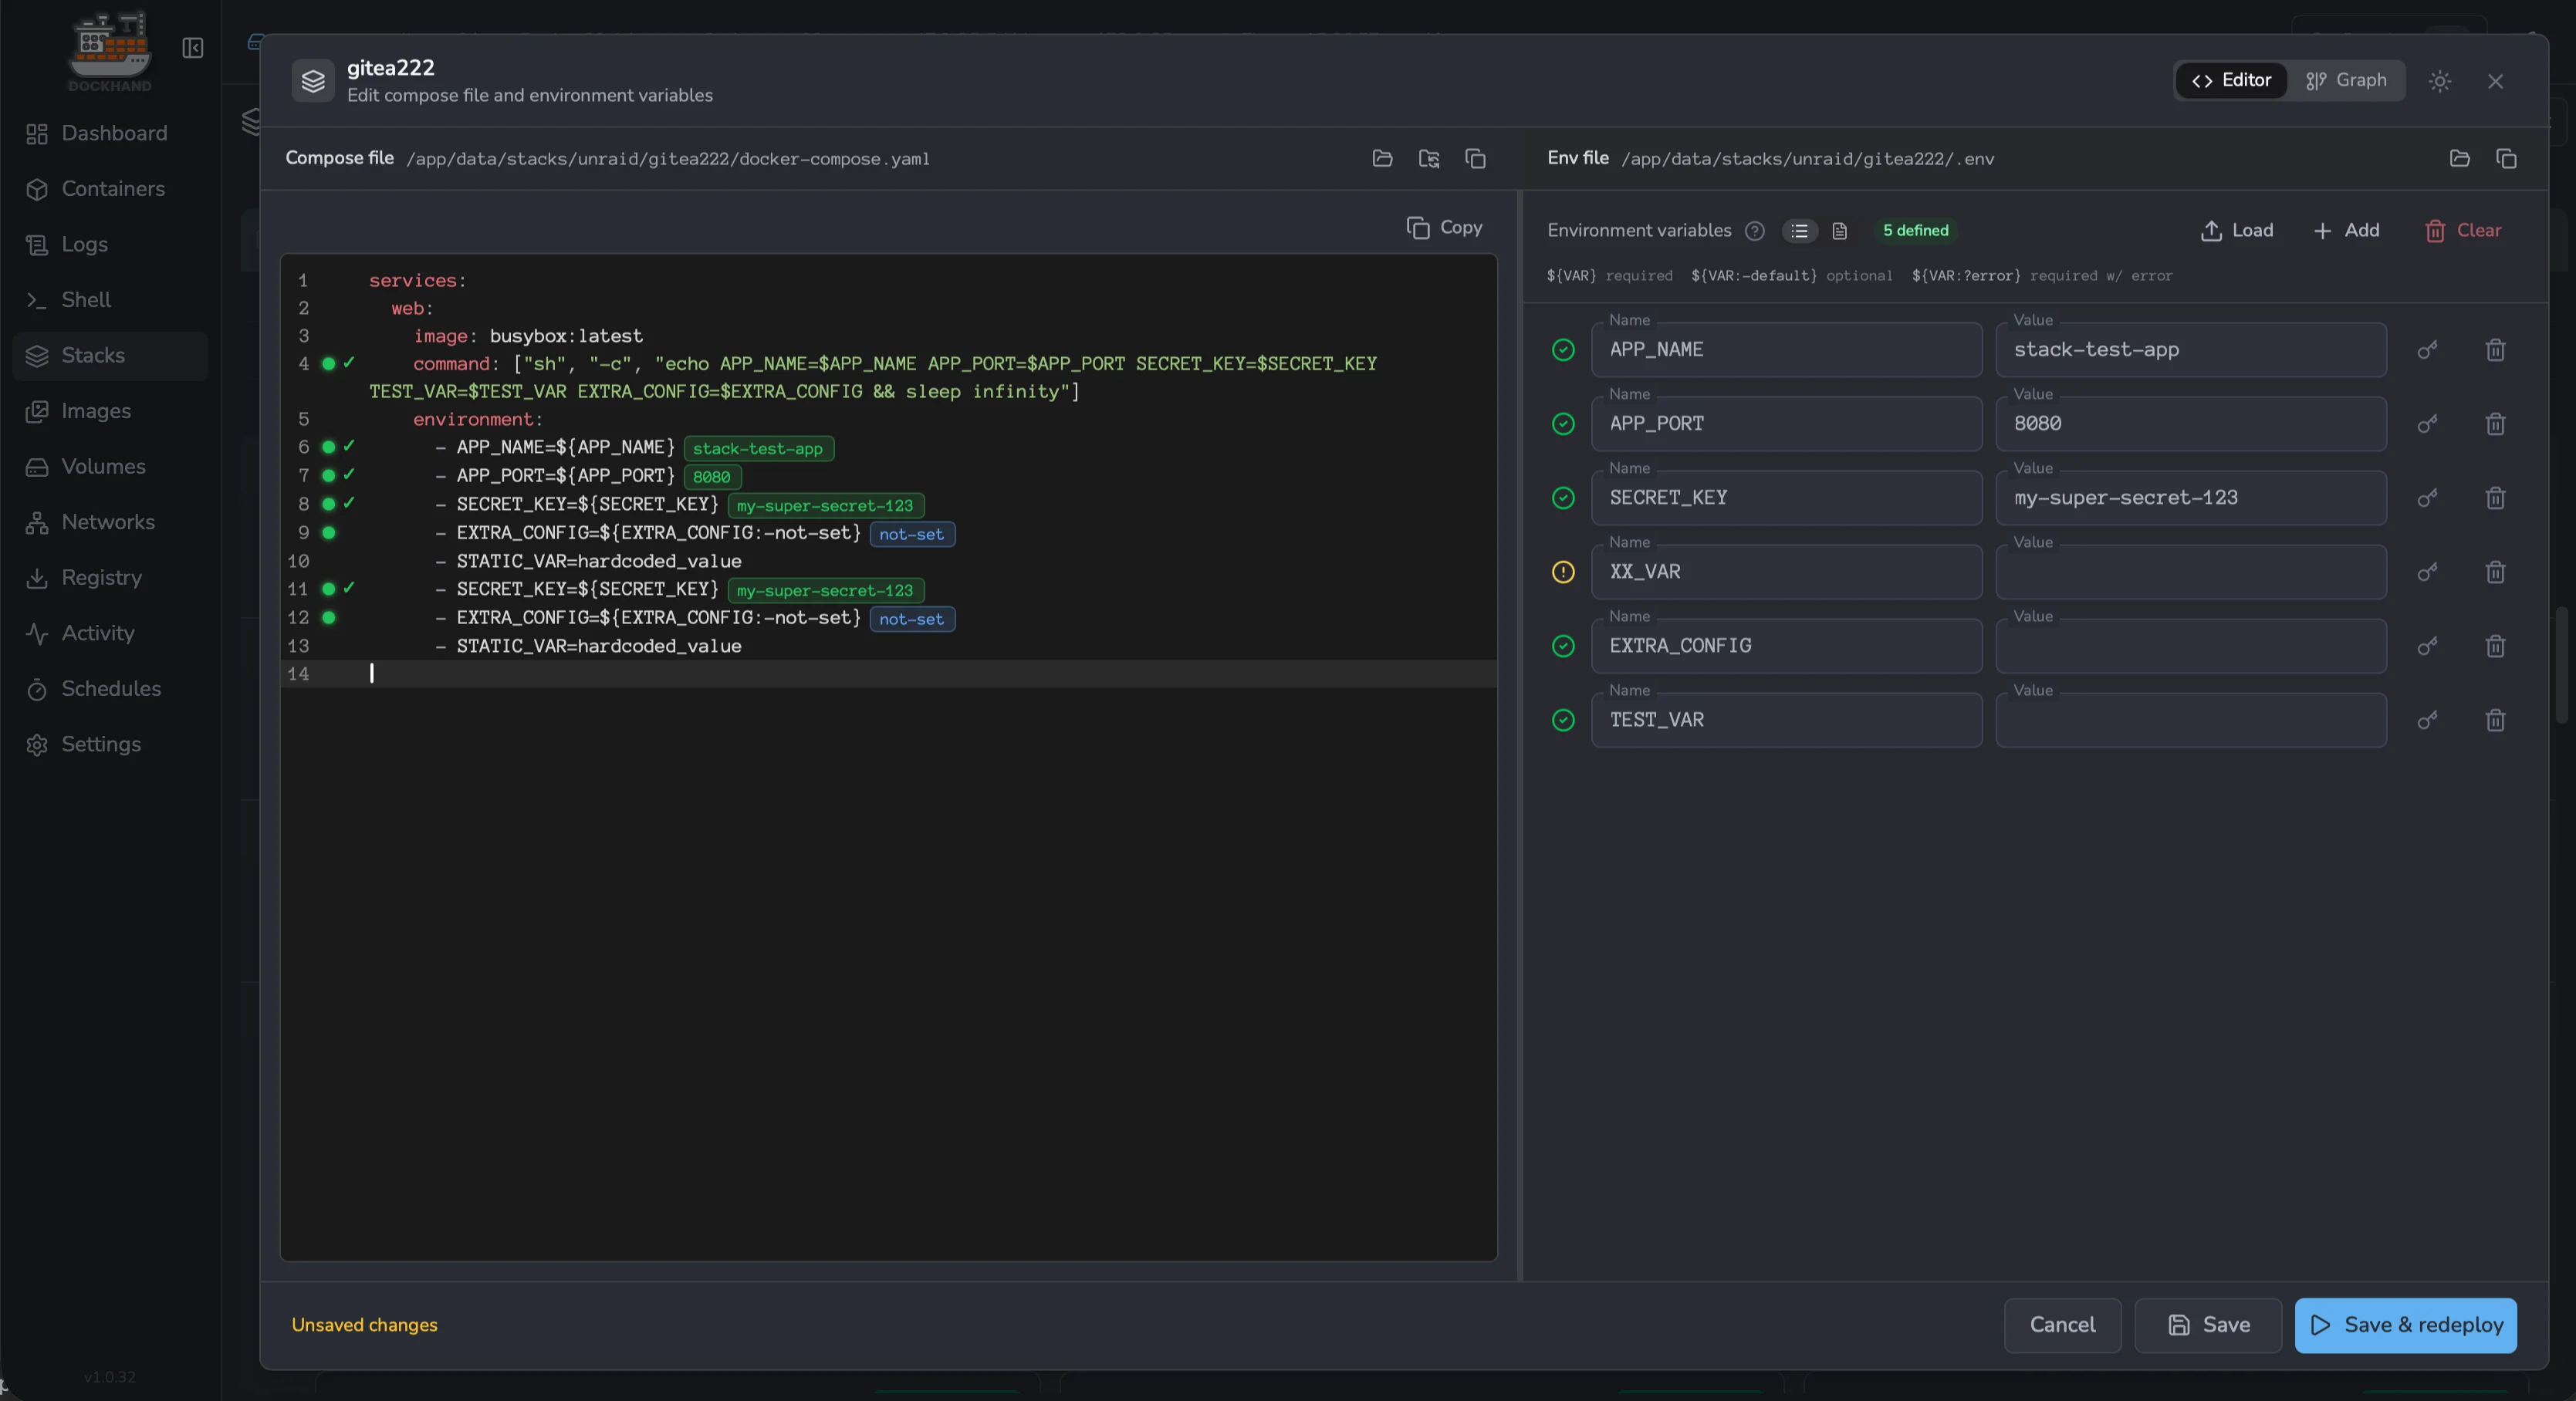Click the change compose file location icon
Image resolution: width=2576 pixels, height=1401 pixels.
1429,158
